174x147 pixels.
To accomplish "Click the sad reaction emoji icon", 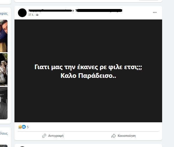I will coord(20,127).
